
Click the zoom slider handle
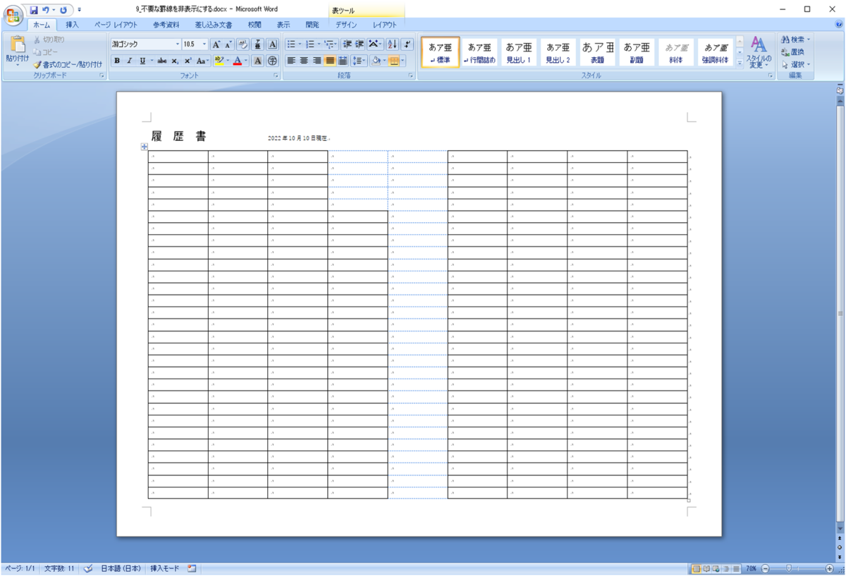[x=788, y=568]
